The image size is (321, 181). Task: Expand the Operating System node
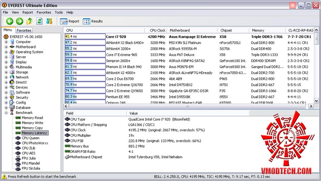6,52
